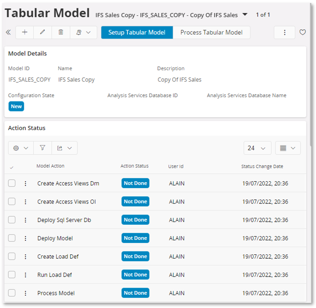The image size is (316, 308).
Task: Sort by the Status Change Date column header
Action: (x=262, y=167)
